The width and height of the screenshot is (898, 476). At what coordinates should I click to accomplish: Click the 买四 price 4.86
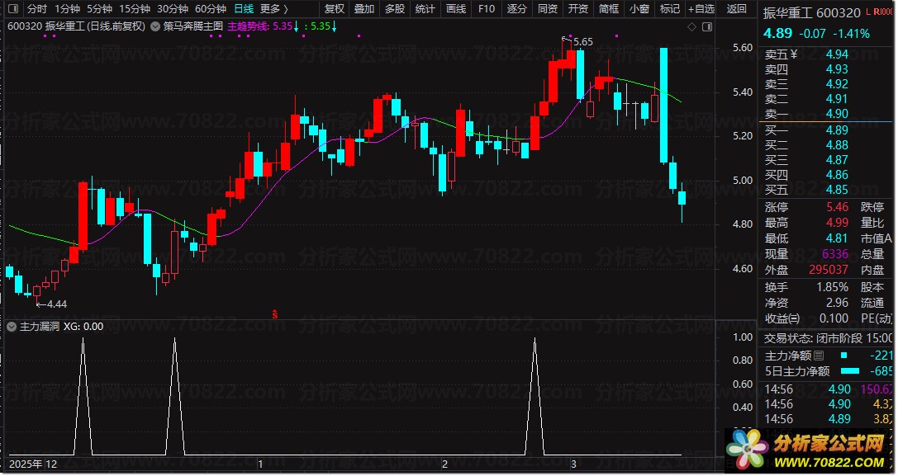837,175
